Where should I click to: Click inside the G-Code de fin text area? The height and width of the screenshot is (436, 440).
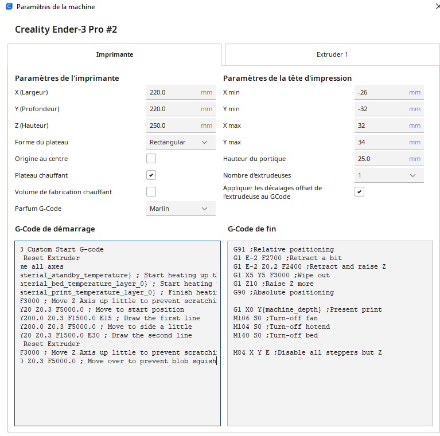coord(330,333)
